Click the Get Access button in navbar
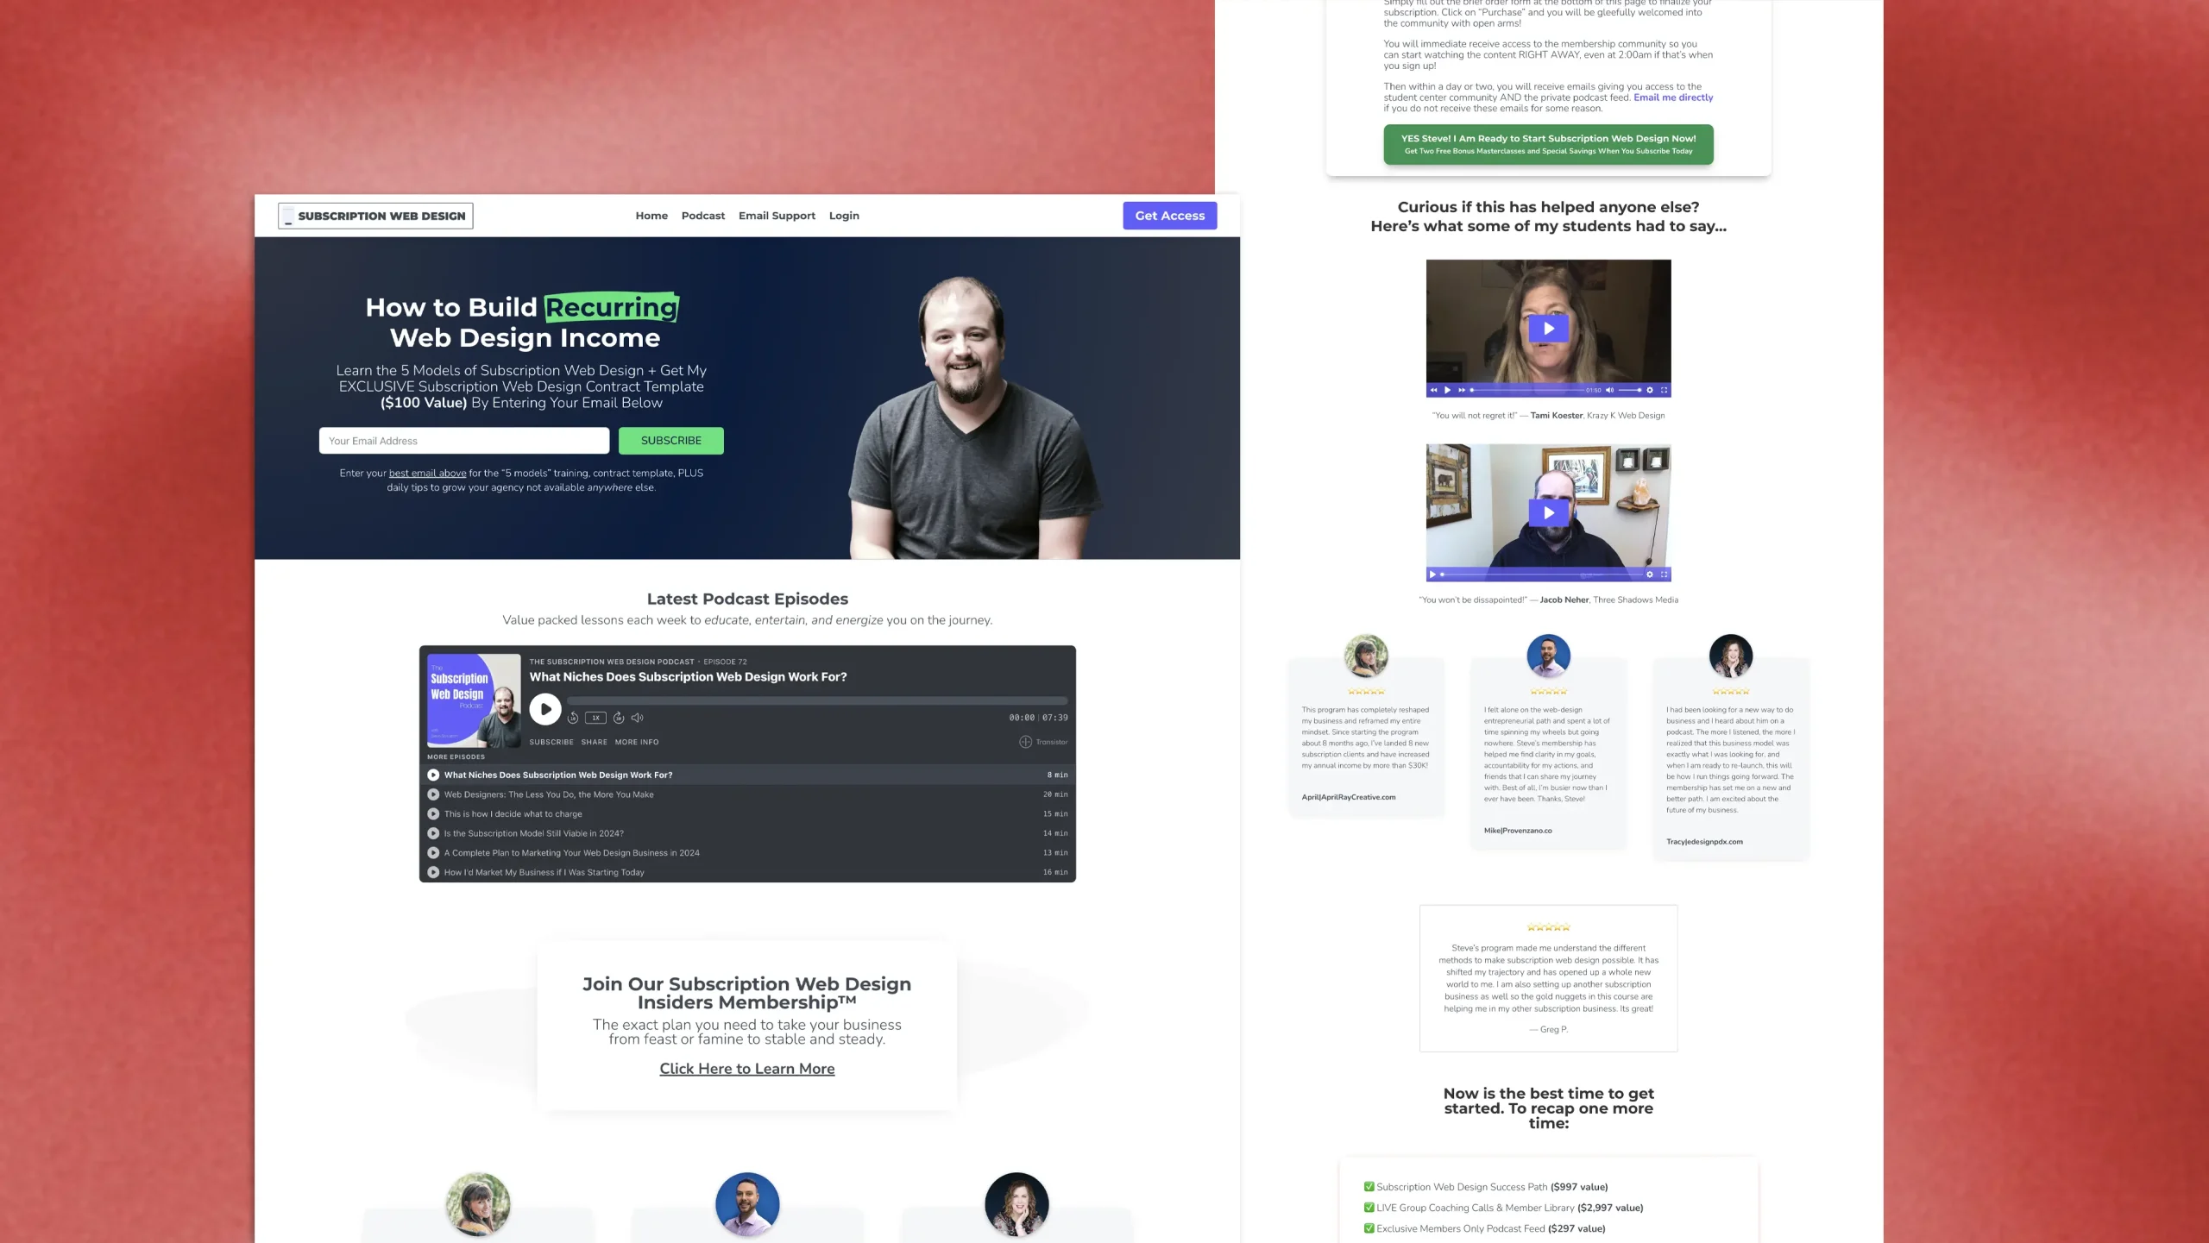Screen dimensions: 2209x1243 [x=1170, y=216]
